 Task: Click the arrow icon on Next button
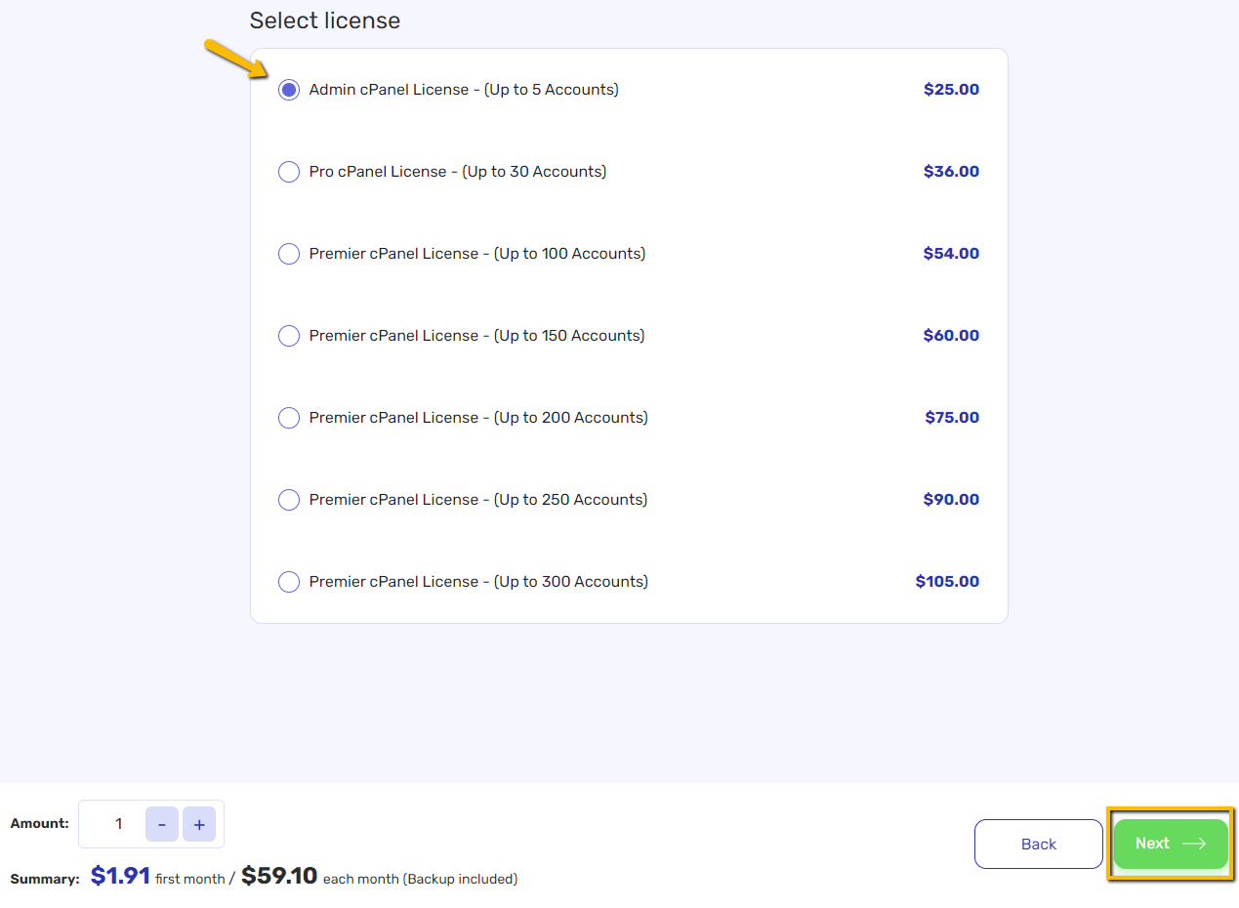point(1194,844)
